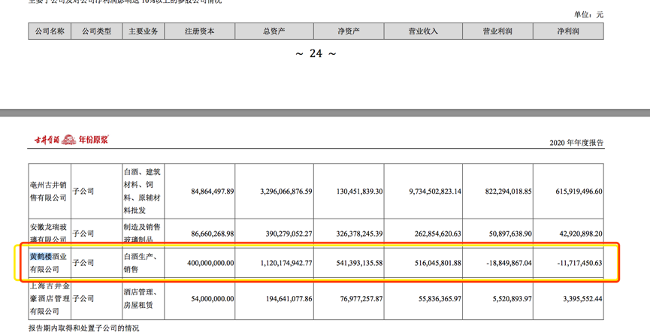Click registered capital 54,000,000.00
Image resolution: width=650 pixels, height=335 pixels.
[x=213, y=299]
